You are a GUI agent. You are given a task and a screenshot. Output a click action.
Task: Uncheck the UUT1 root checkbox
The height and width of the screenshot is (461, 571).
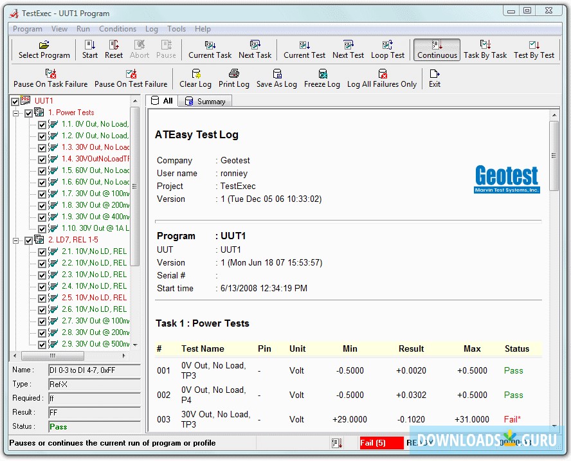[x=15, y=102]
